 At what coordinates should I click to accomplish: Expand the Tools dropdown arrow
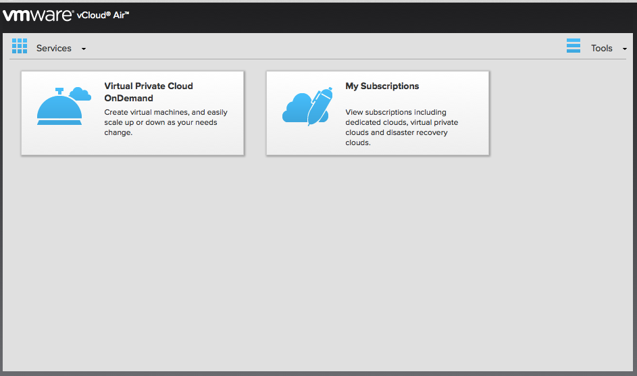click(624, 49)
